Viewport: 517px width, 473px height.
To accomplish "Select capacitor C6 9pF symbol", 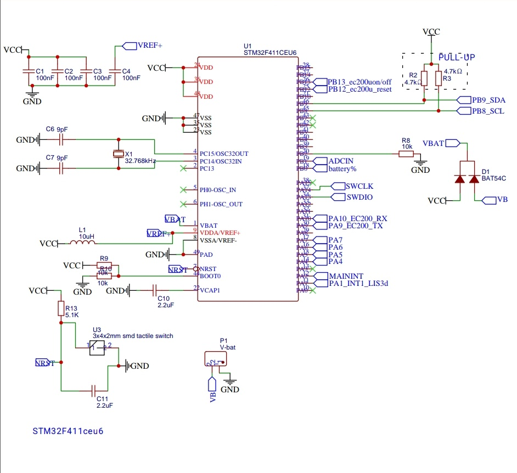I will point(61,140).
